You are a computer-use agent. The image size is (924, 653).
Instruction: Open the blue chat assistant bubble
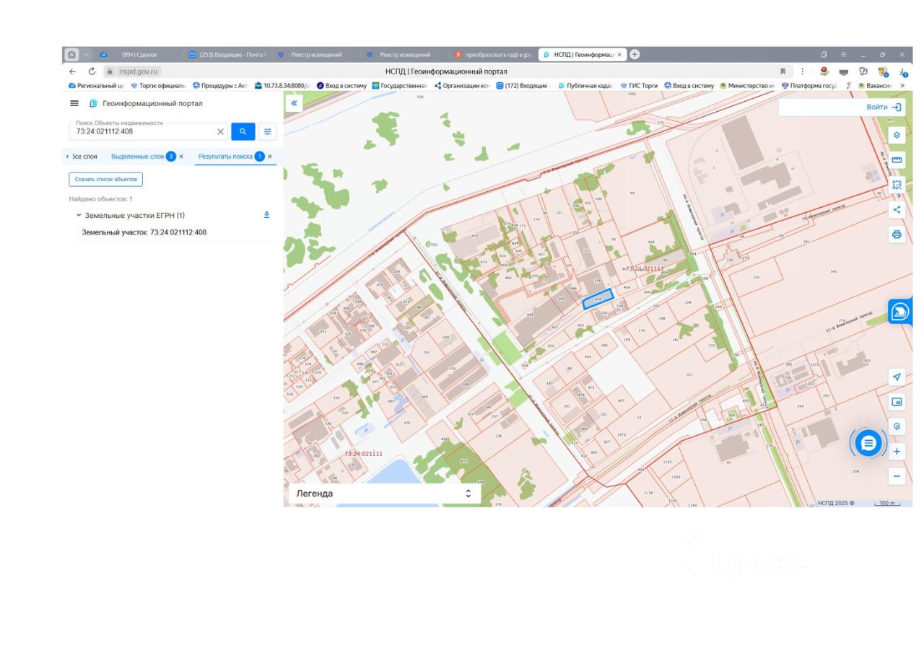click(x=868, y=443)
